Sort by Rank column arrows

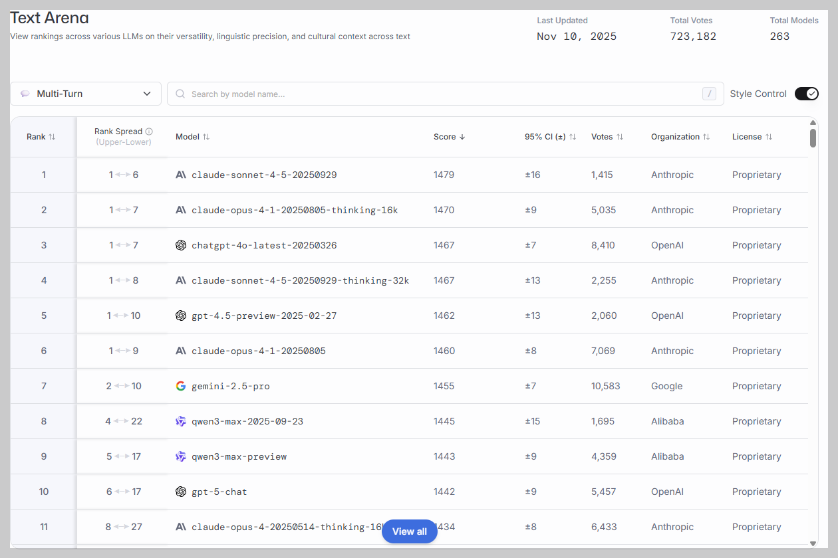[x=52, y=137]
